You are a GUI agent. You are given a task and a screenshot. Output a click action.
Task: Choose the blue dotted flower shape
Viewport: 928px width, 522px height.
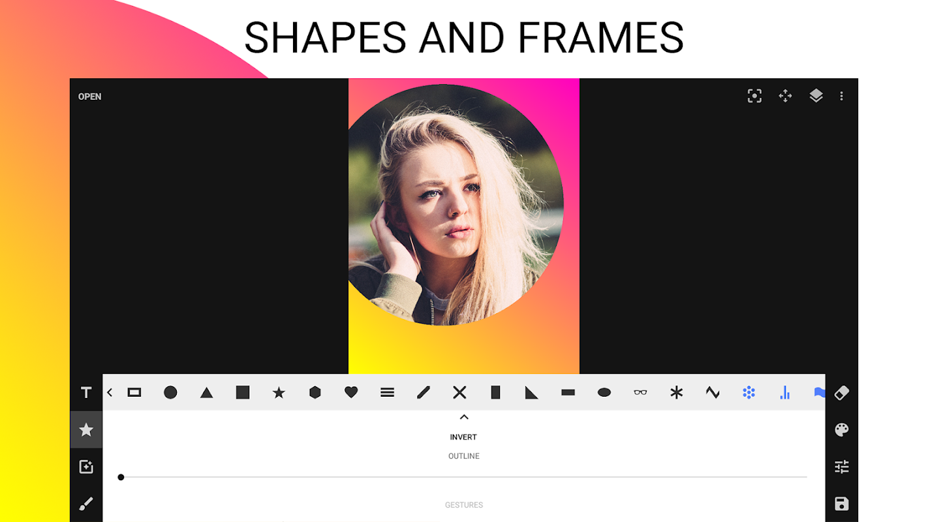(x=749, y=392)
